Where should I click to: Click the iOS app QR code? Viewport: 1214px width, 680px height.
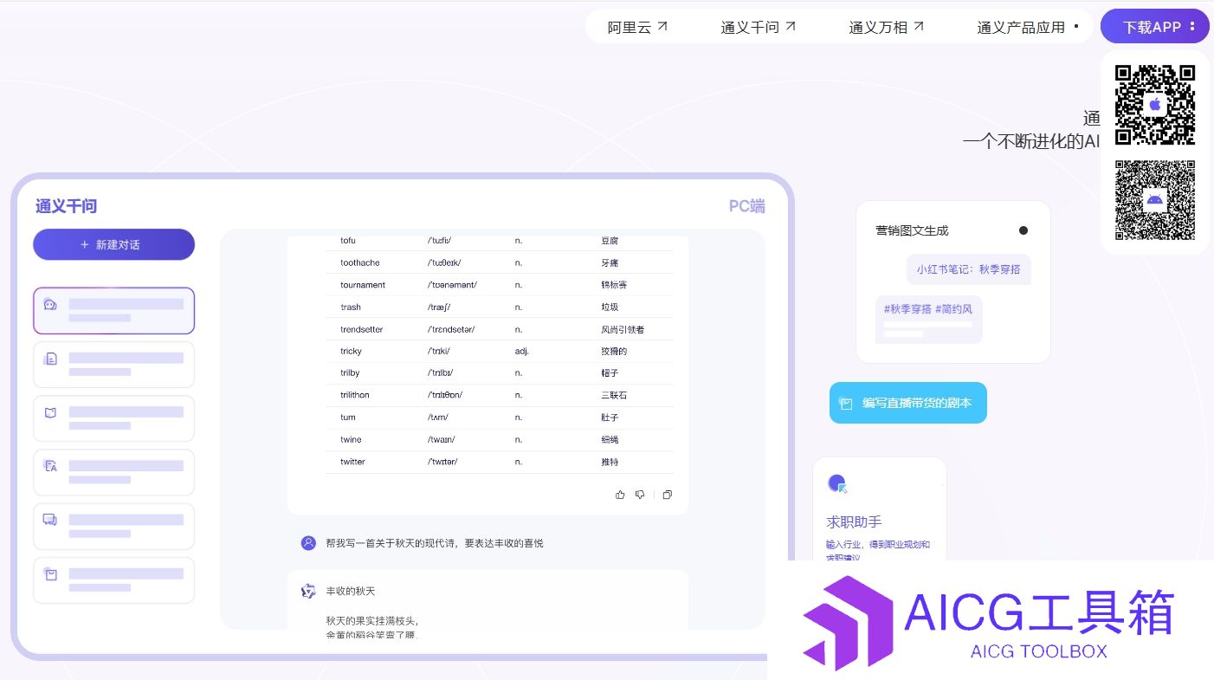[1155, 105]
